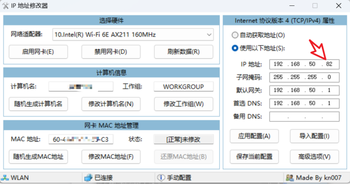Click the WLAN status bar text

tap(20, 178)
